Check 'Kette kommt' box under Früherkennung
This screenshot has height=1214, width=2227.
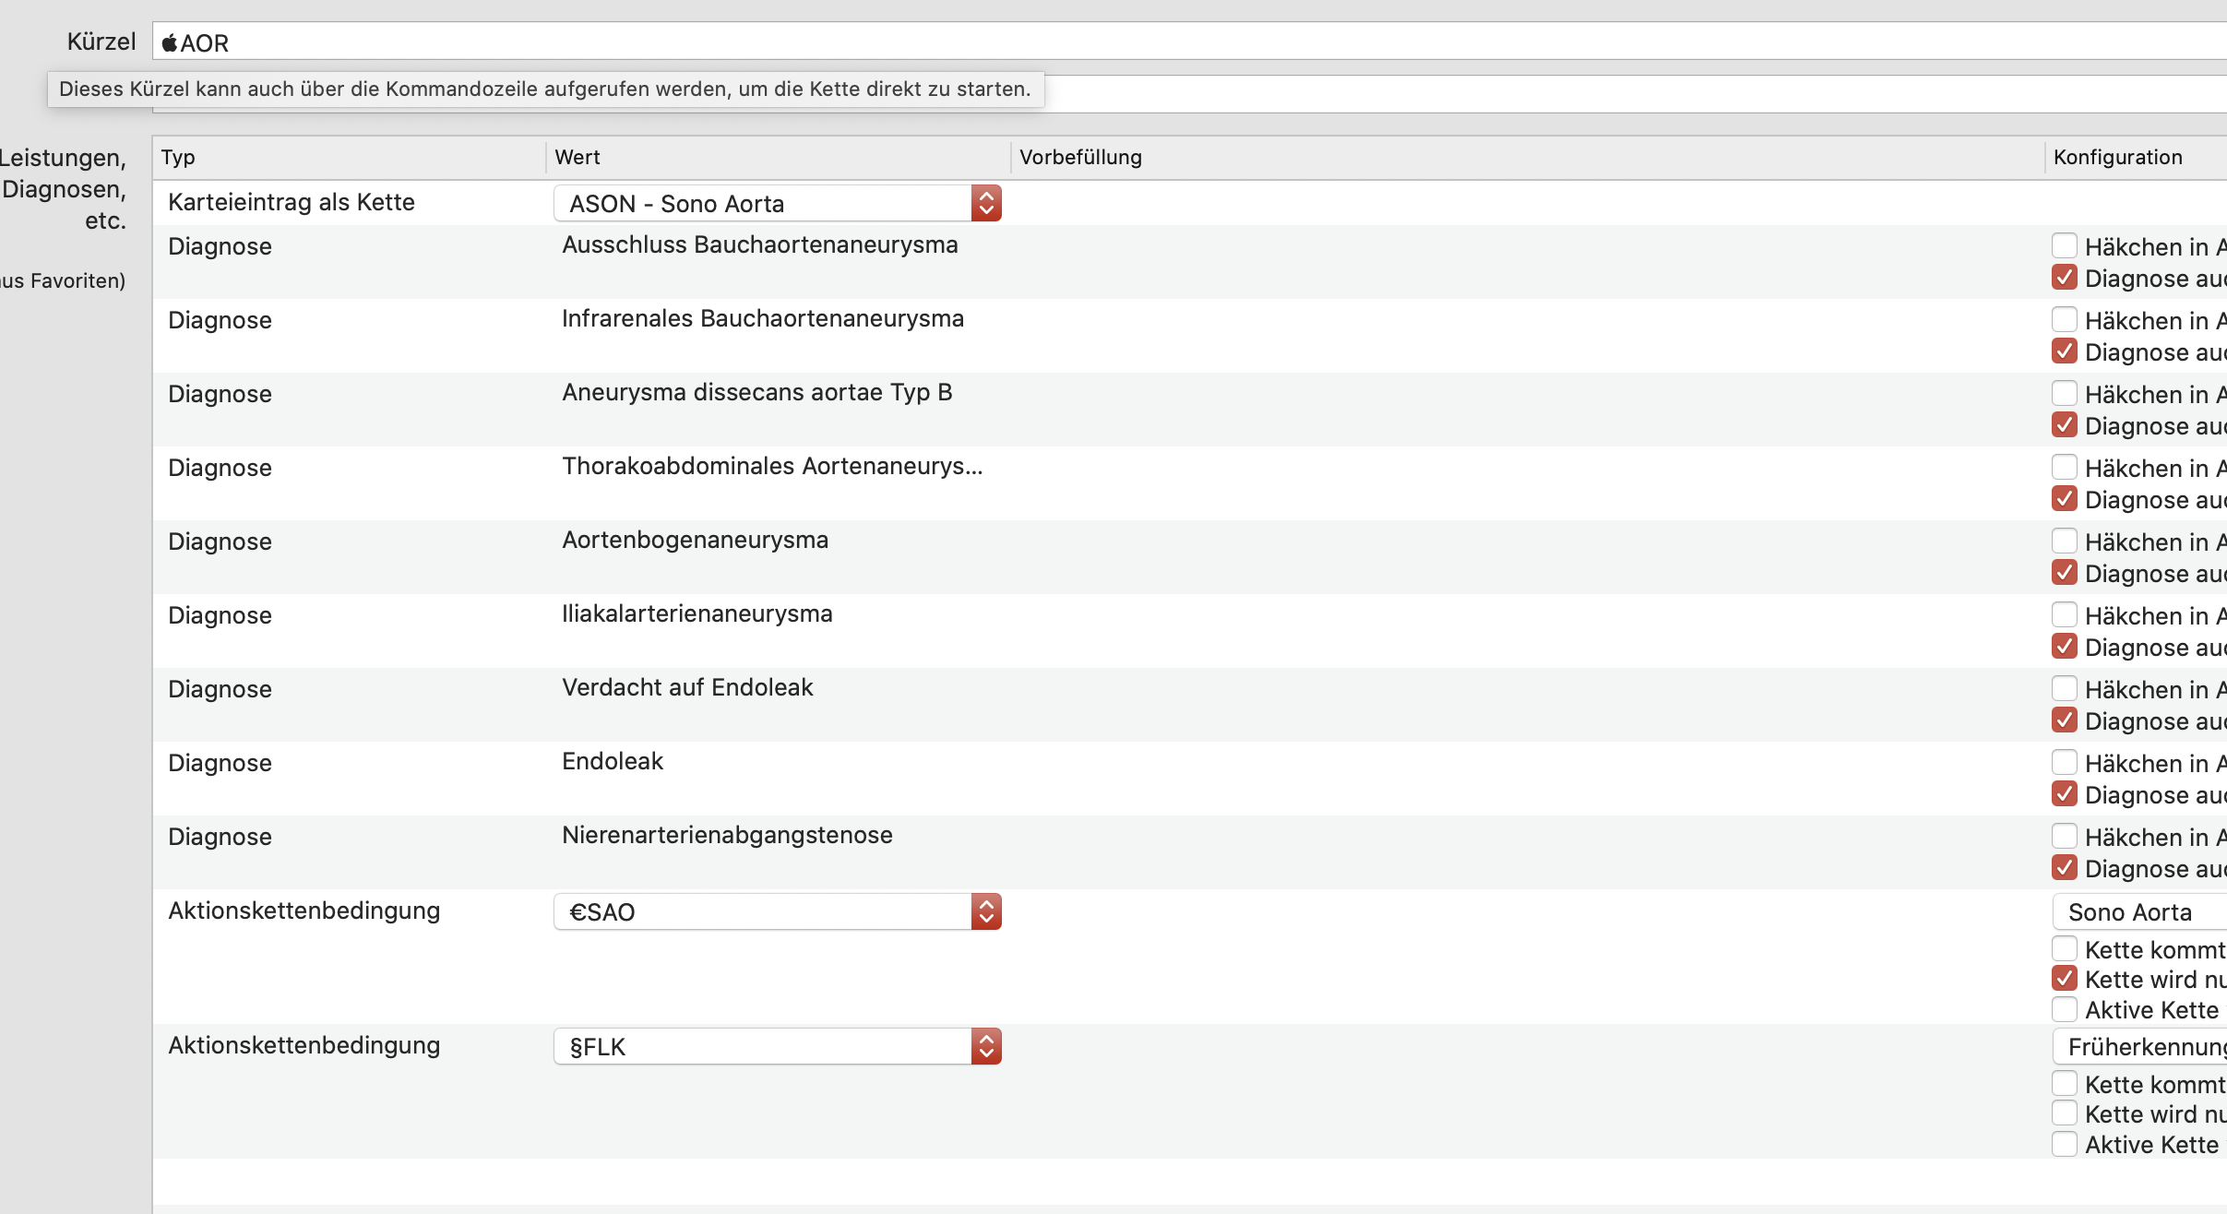click(2065, 1084)
